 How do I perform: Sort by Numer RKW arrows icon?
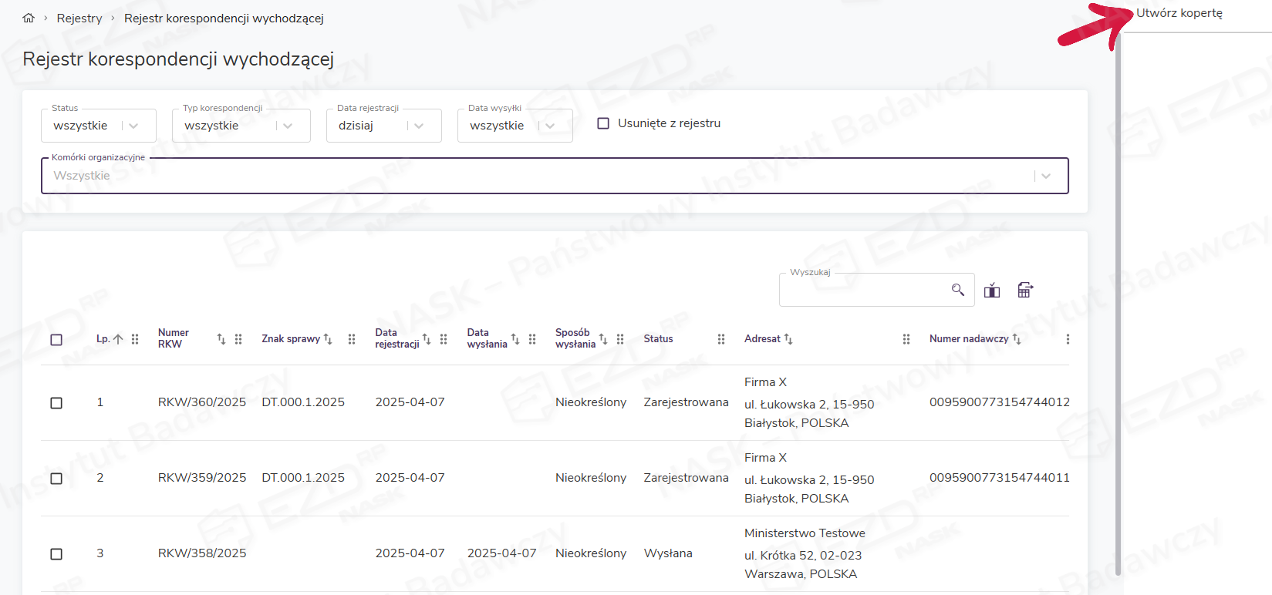221,339
